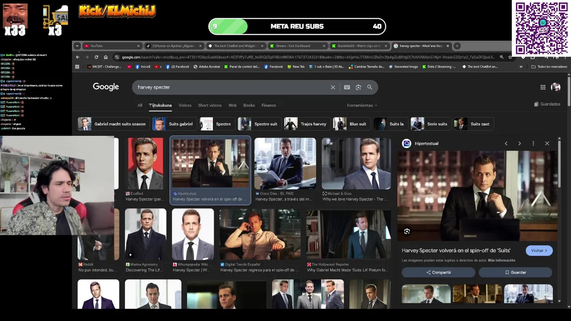
Task: Click inside the Google search input field
Action: pos(232,87)
